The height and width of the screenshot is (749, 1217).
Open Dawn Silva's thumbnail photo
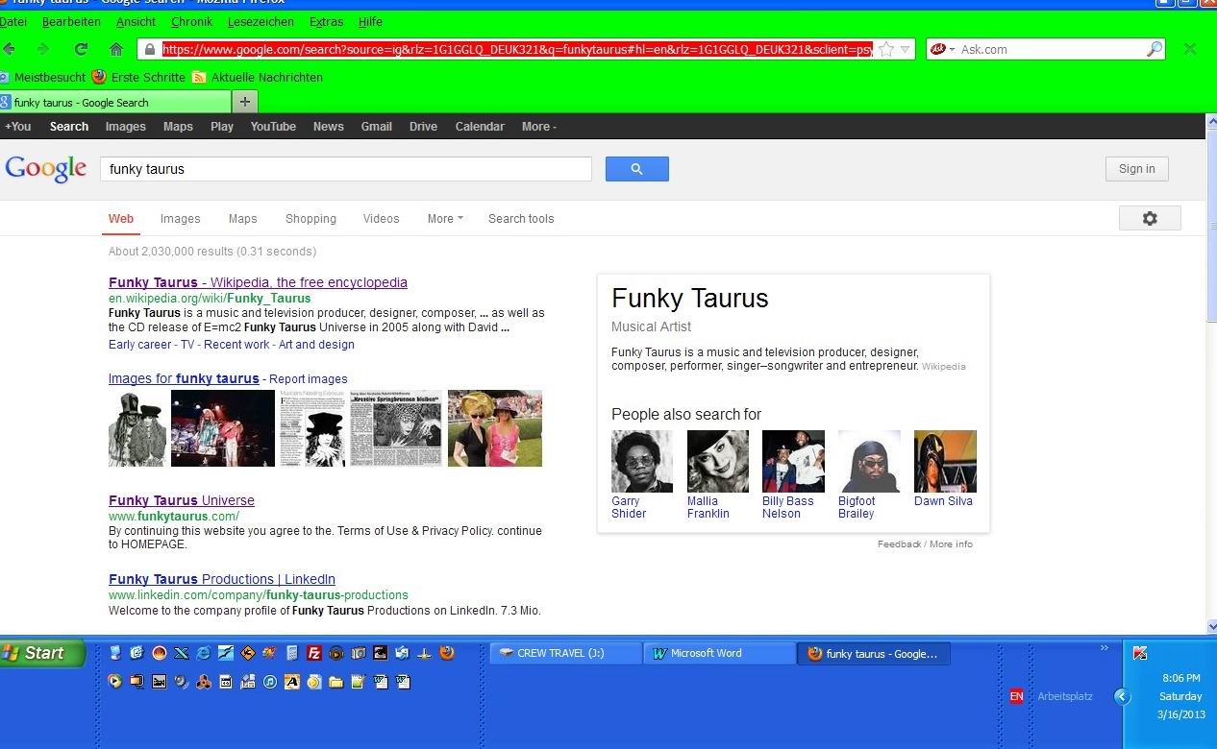tap(945, 461)
